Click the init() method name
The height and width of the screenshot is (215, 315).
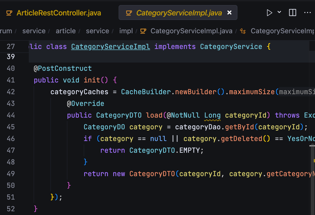tap(92, 80)
